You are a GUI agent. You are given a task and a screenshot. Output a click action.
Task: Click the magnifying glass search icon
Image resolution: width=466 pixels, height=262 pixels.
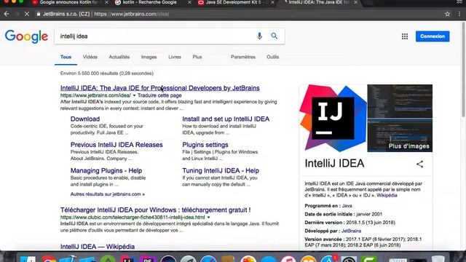(274, 36)
